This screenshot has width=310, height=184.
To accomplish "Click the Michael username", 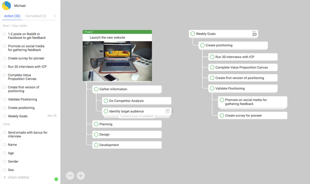I will 20,6.
